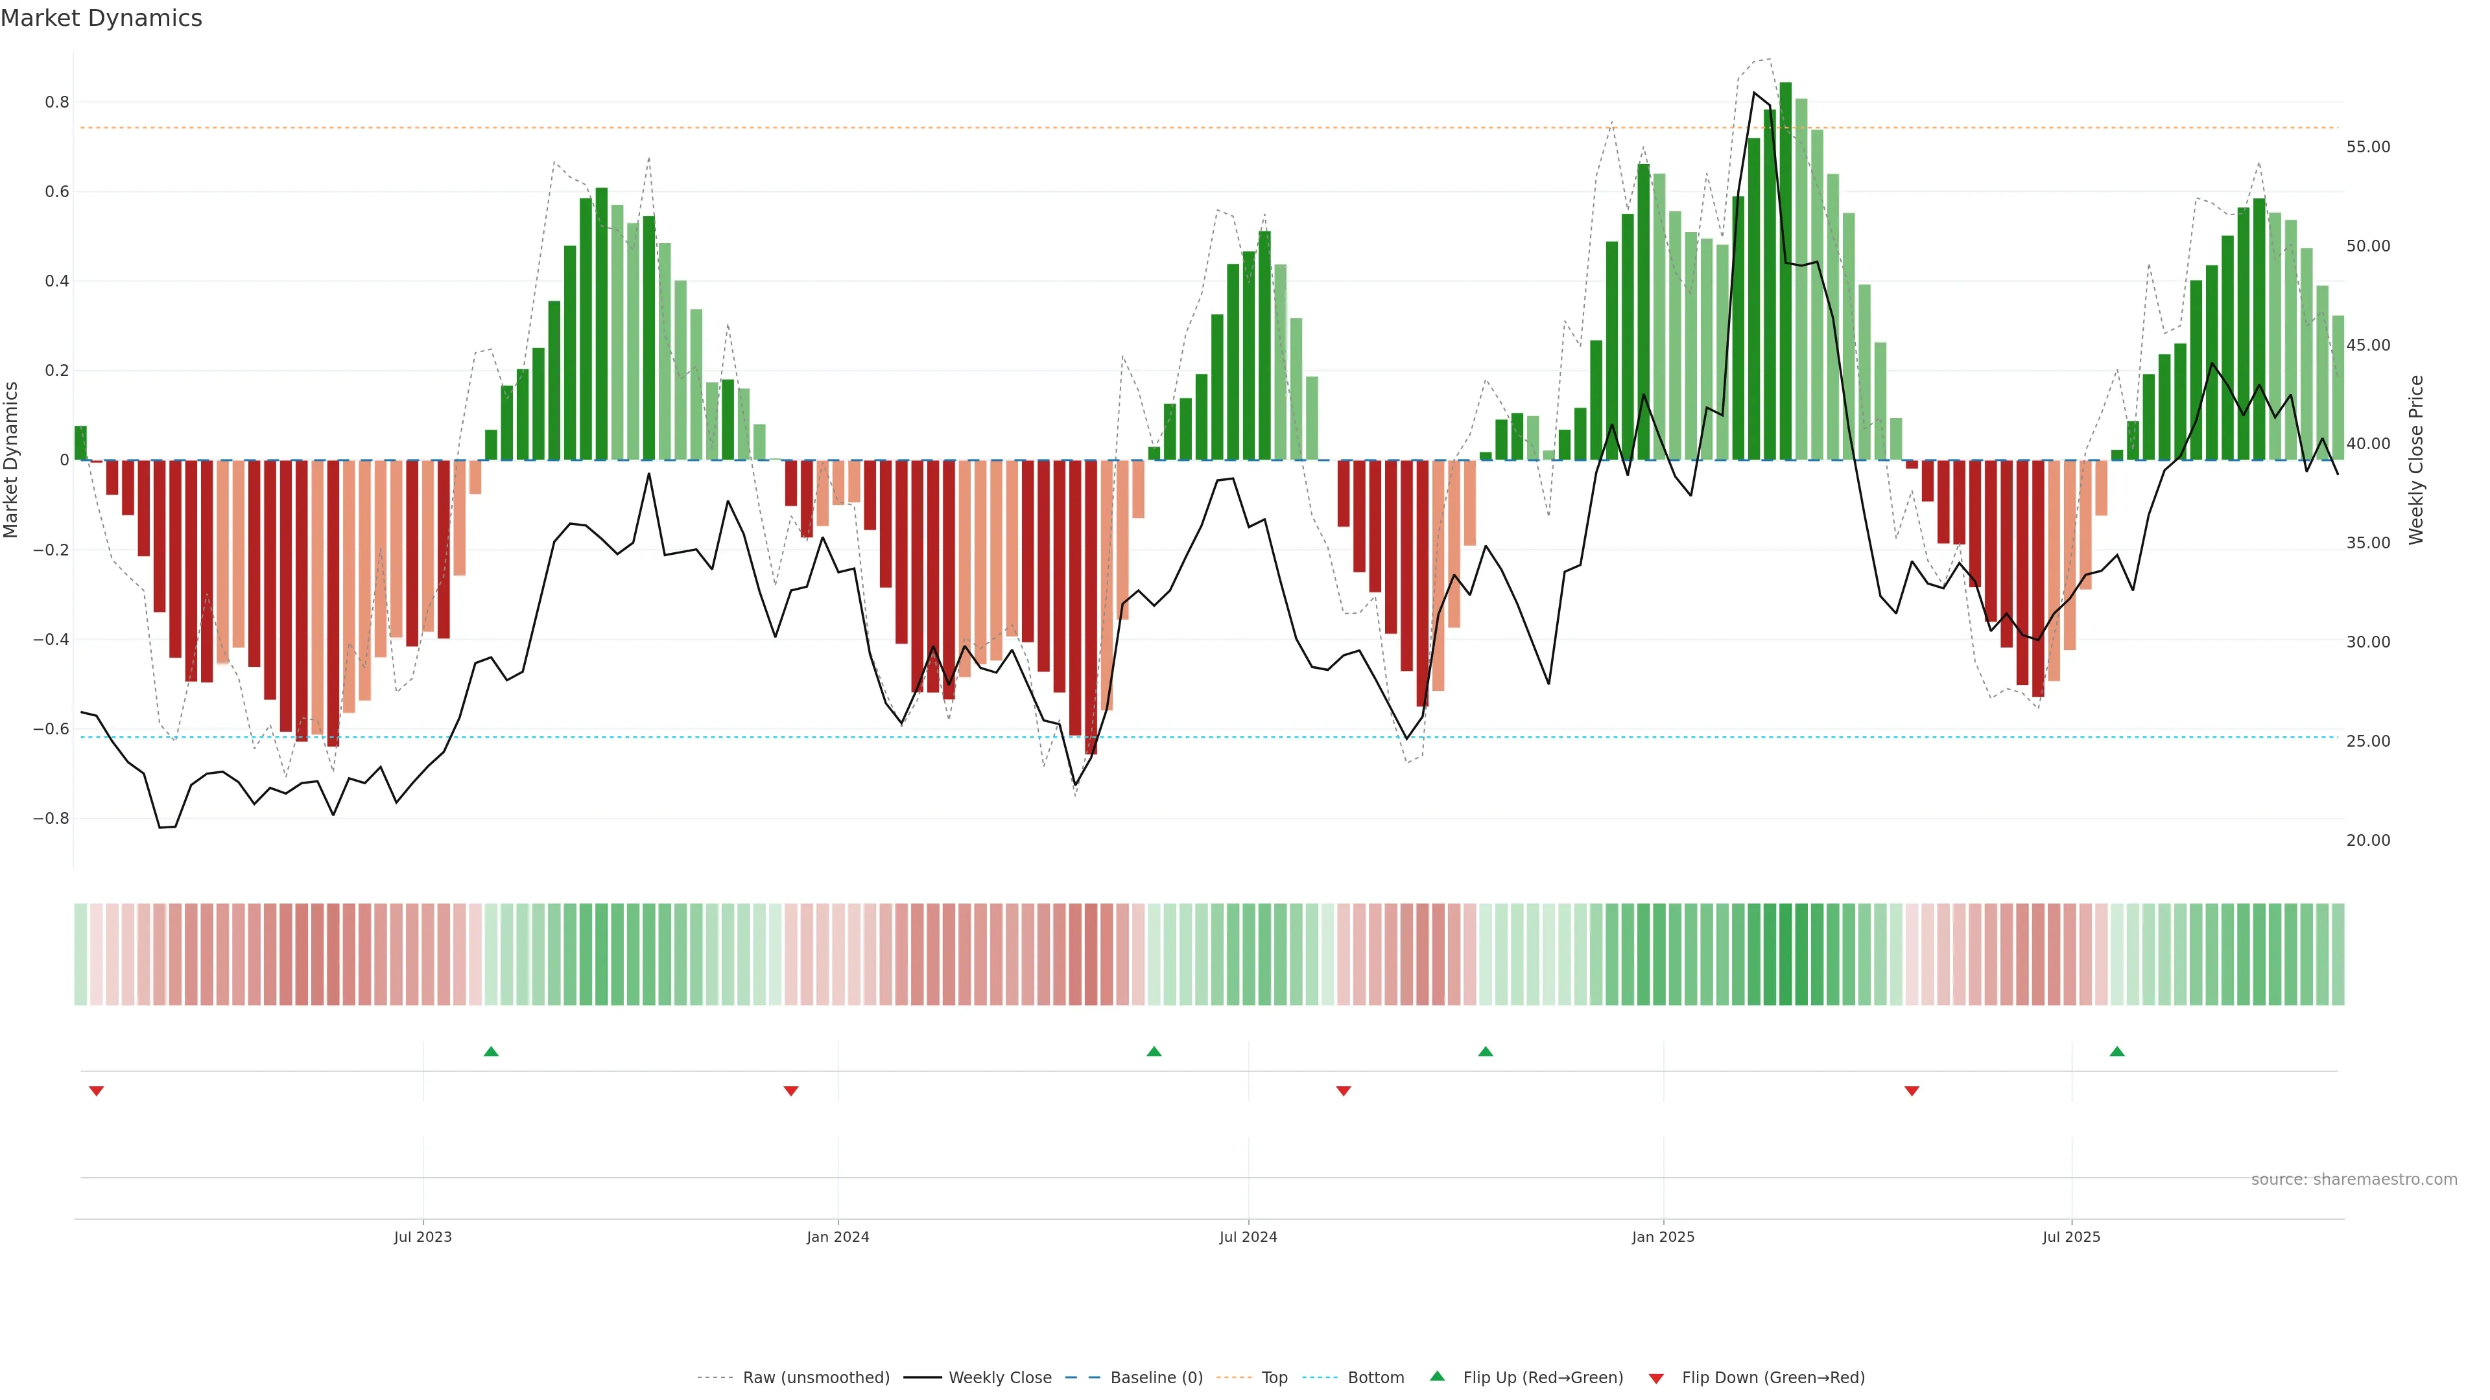
Task: Click the darkest green heat-strip cell early 2025
Action: [x=1785, y=953]
